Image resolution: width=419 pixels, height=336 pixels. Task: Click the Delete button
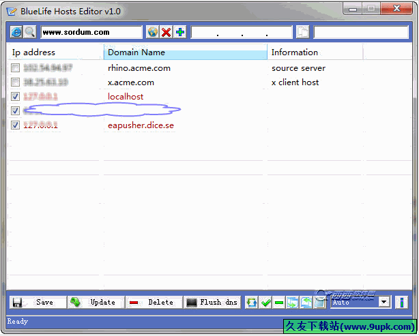coord(154,303)
